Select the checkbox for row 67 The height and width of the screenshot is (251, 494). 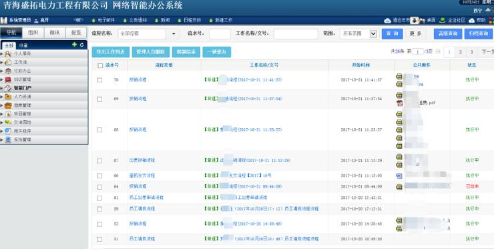click(x=99, y=161)
